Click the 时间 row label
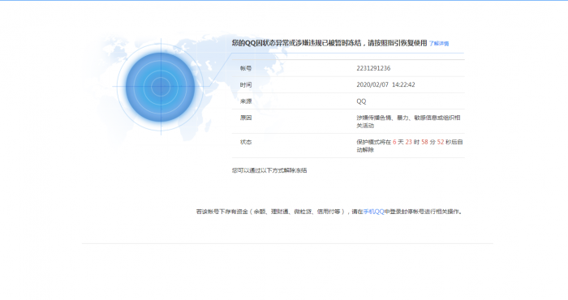Screen dimensions: 568x300 click(x=246, y=85)
